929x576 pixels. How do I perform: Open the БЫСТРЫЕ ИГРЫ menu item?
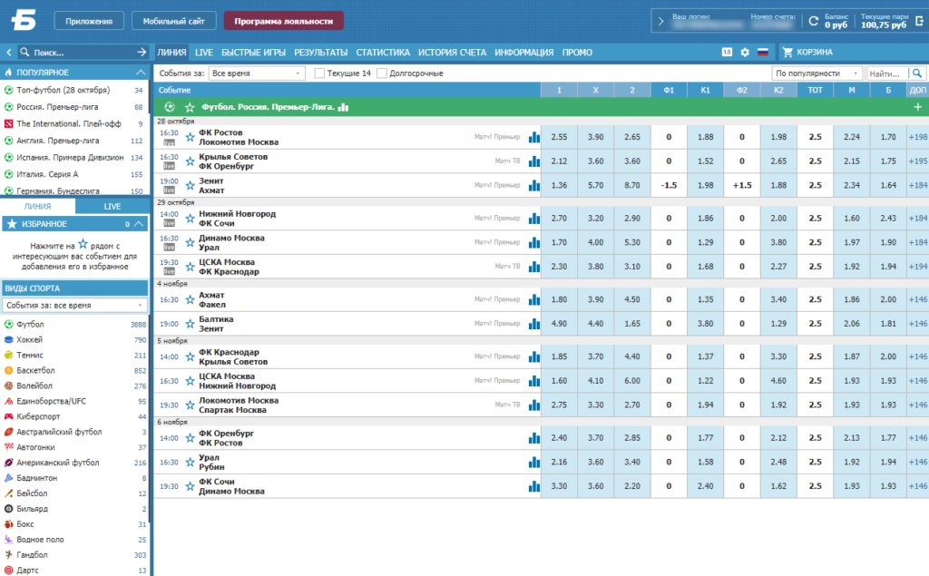click(254, 52)
